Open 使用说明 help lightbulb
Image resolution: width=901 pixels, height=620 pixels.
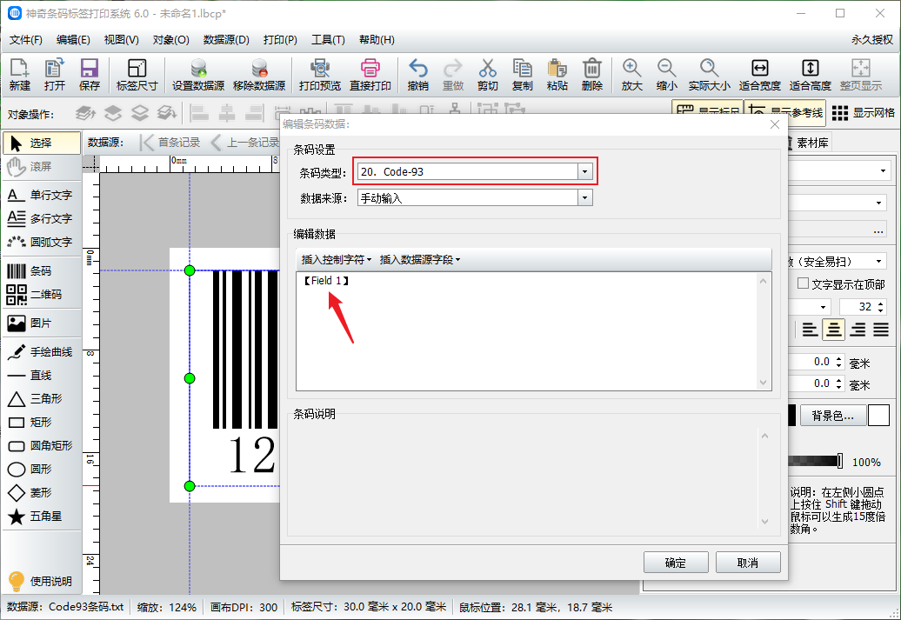tap(42, 581)
